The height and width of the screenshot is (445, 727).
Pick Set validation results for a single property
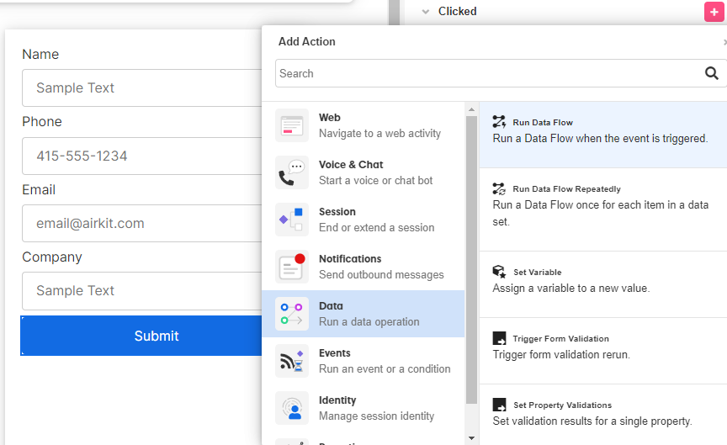click(602, 415)
